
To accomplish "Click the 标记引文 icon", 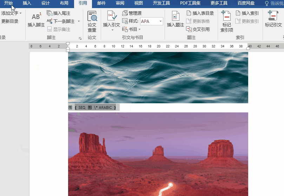I will [x=273, y=16].
